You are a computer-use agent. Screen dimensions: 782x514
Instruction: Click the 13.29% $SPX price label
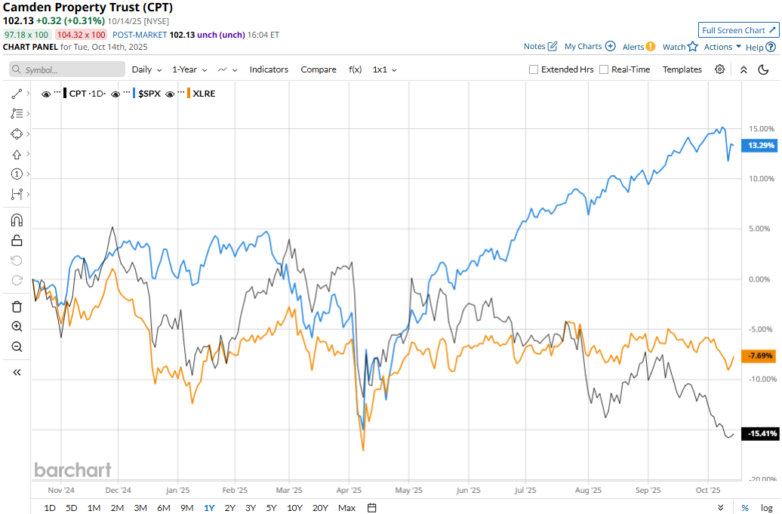tap(759, 146)
